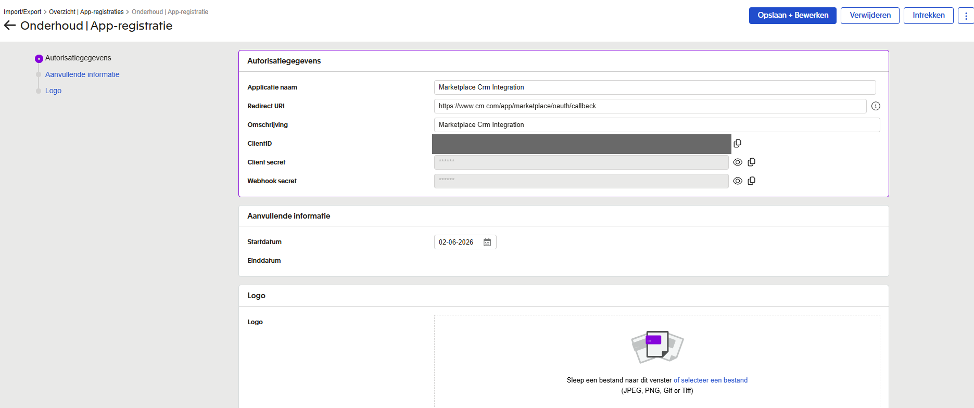Open the Startdatum calendar picker
974x408 pixels.
487,242
